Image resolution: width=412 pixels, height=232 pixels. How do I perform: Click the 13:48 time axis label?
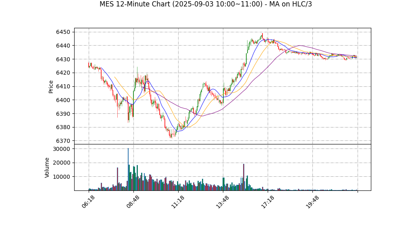[223, 201]
